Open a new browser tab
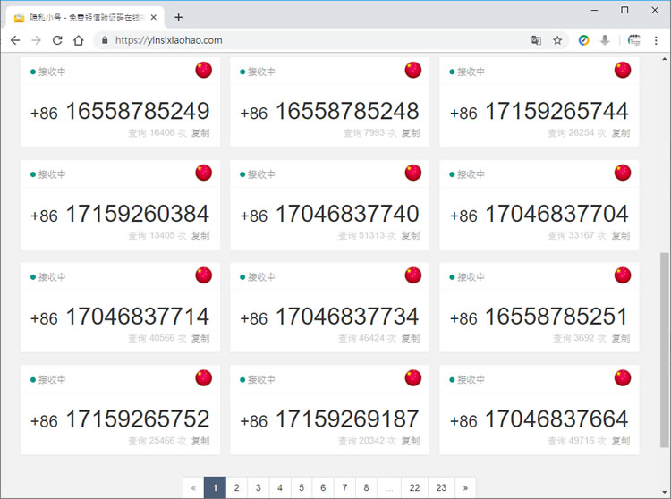Viewport: 671px width, 499px height. click(179, 17)
